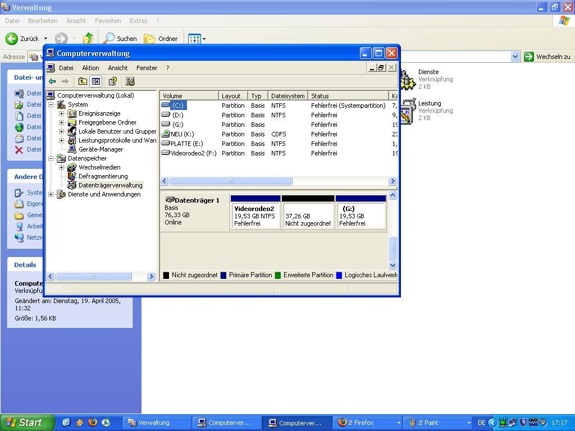Expand Lokale Benutzer und Gruppen node
This screenshot has width=575, height=431.
[x=62, y=131]
